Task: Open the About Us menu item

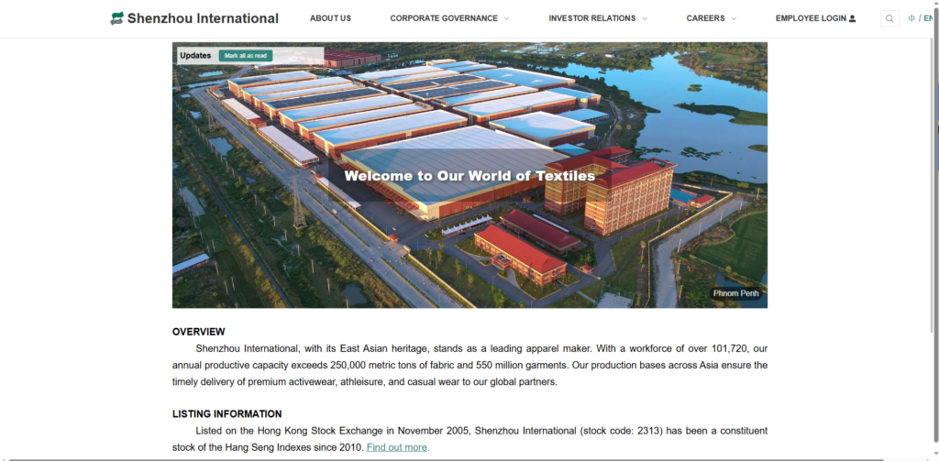Action: 330,18
